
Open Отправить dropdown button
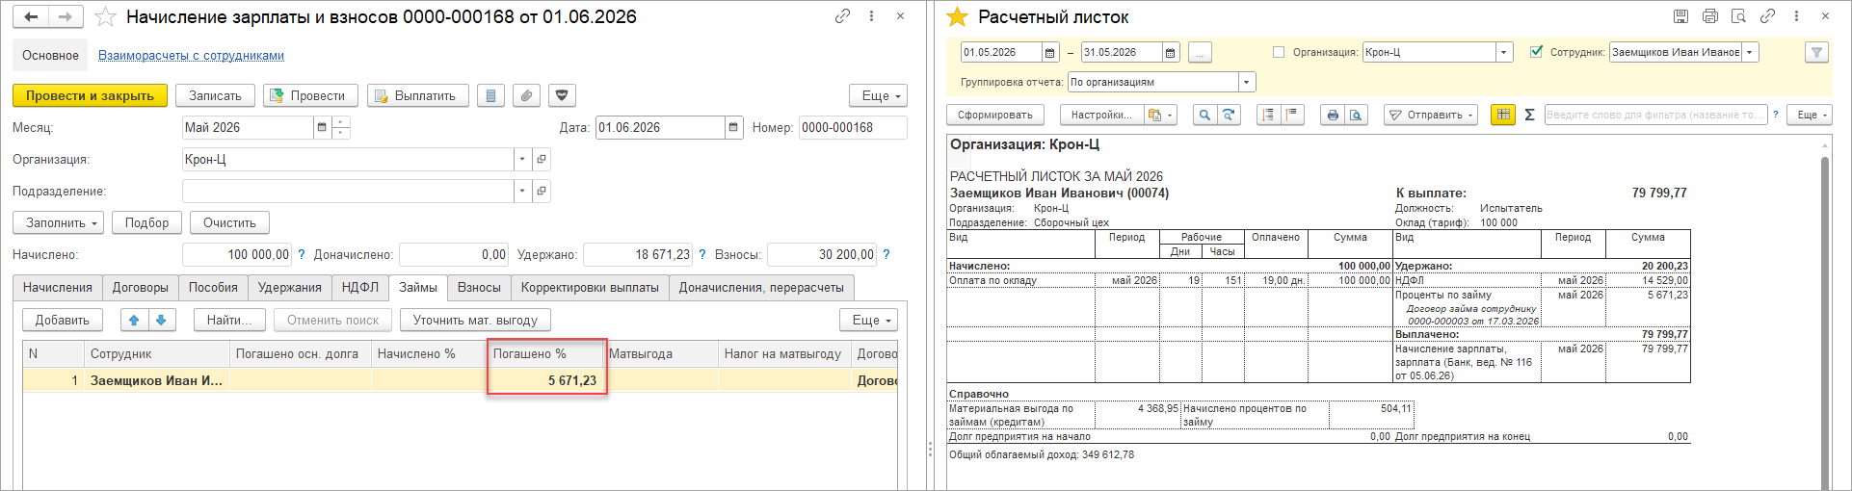pos(1431,115)
